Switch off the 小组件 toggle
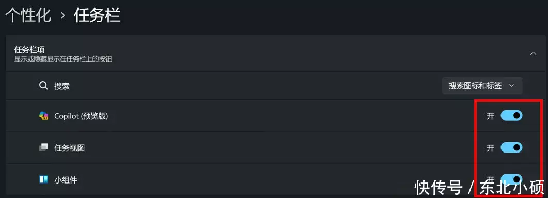548x198 pixels. tap(511, 179)
